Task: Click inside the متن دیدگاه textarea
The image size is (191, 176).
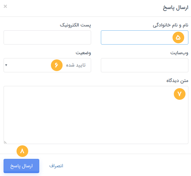Action: click(96, 115)
